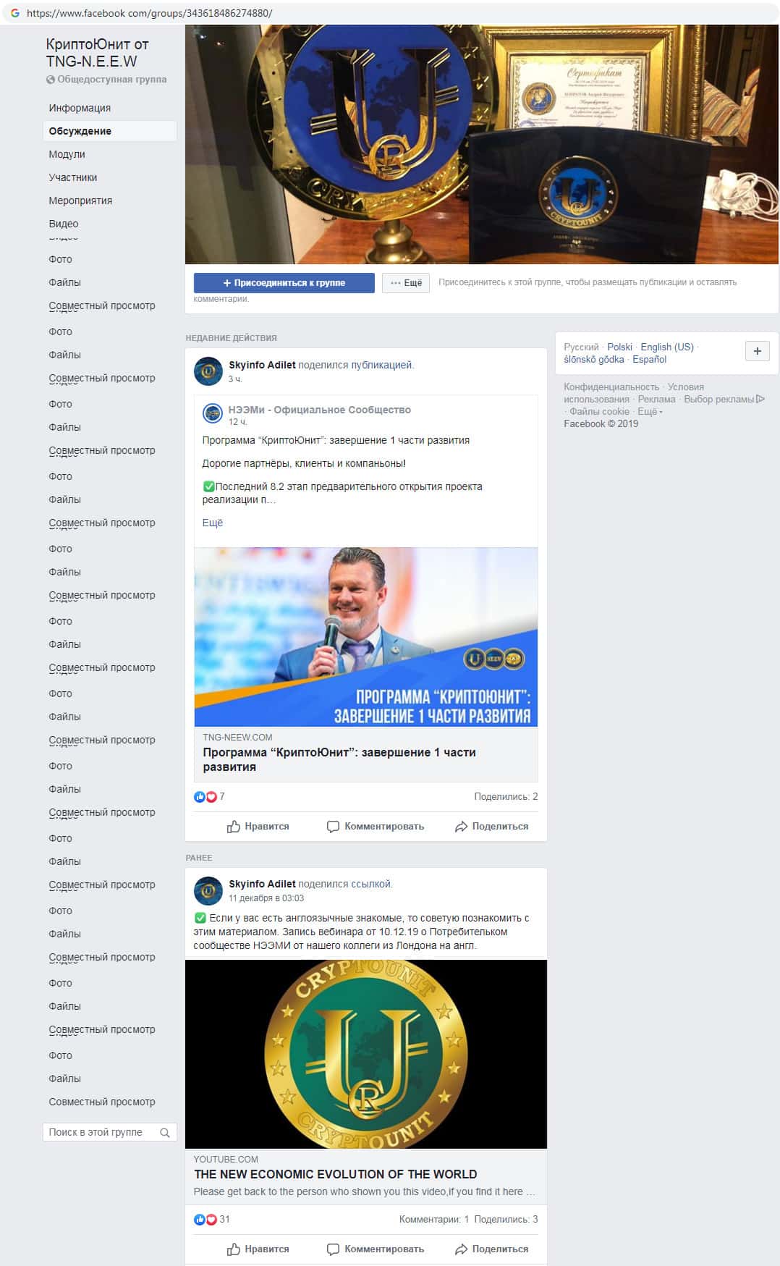
Task: Switch language to Polski
Action: [x=619, y=347]
